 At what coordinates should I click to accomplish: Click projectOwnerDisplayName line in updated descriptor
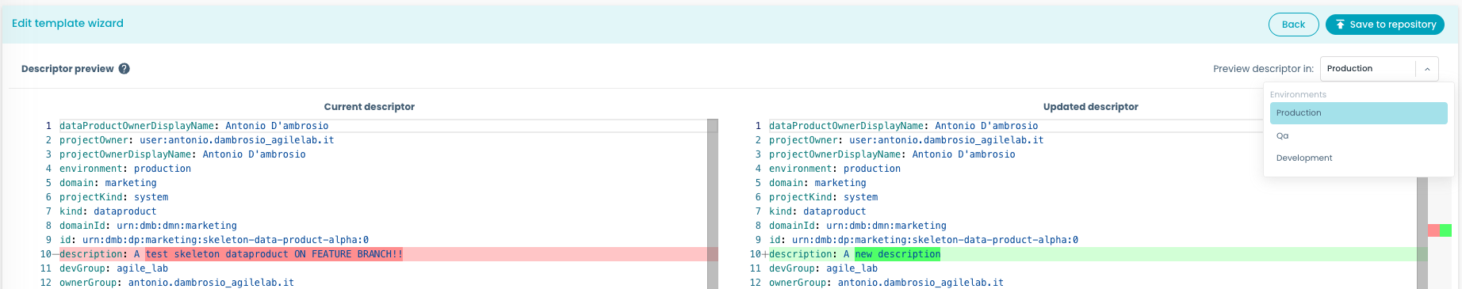tap(892, 154)
